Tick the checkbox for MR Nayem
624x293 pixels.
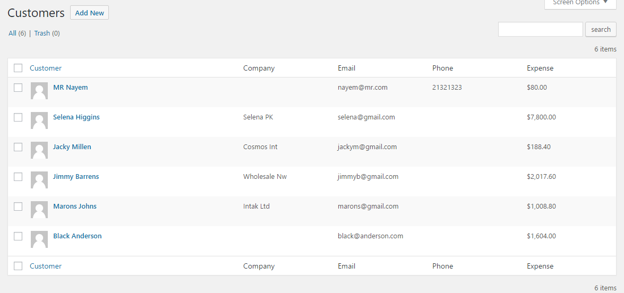tap(18, 88)
